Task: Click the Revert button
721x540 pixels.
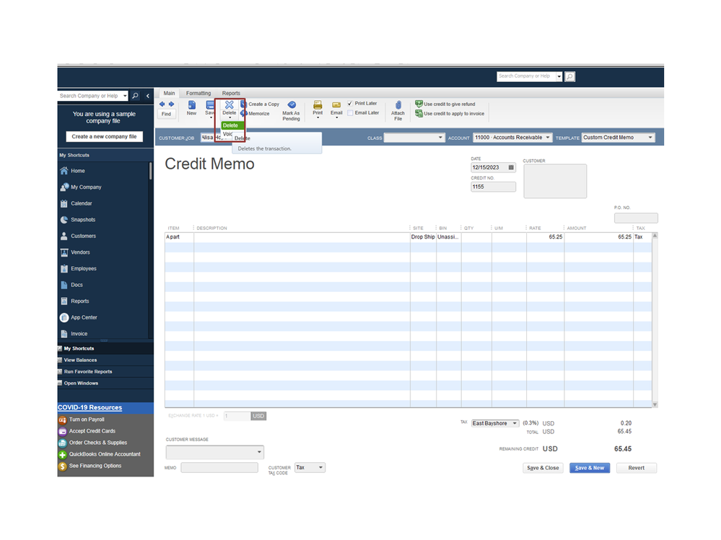Action: (637, 468)
